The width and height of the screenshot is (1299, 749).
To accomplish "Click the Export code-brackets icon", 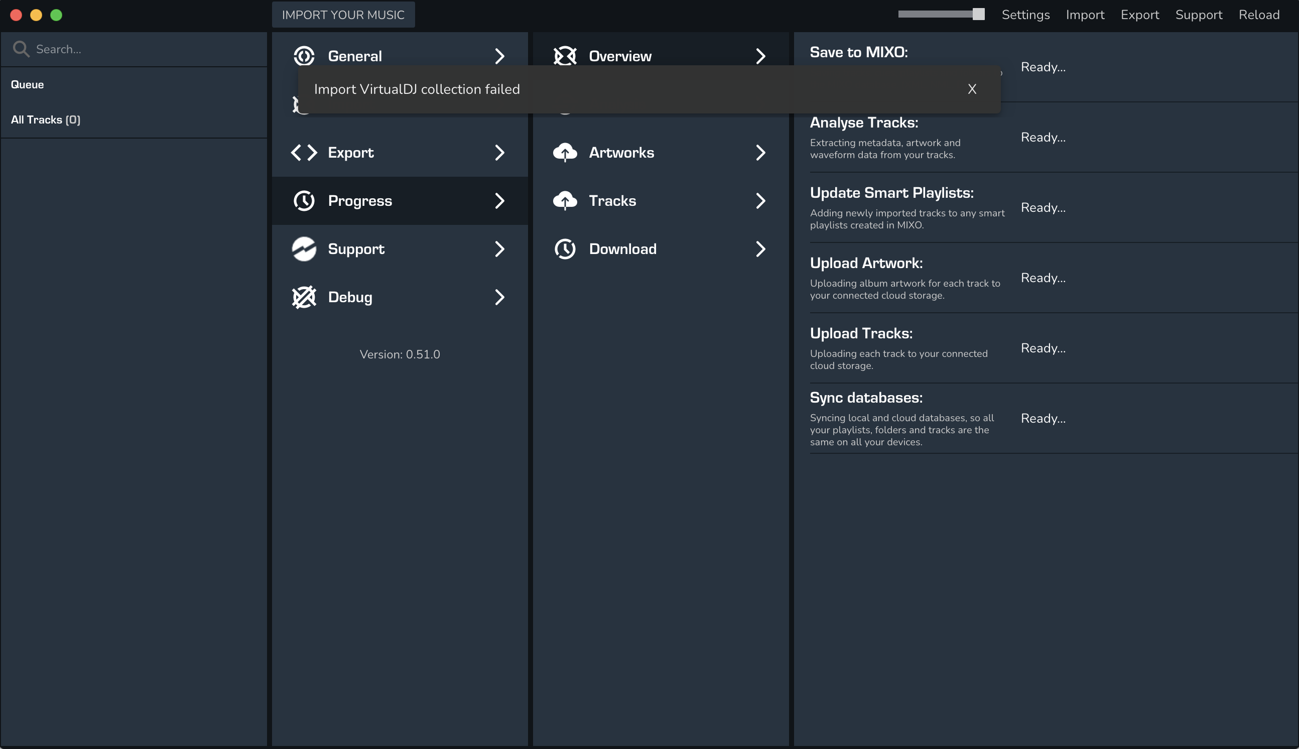I will [x=304, y=153].
